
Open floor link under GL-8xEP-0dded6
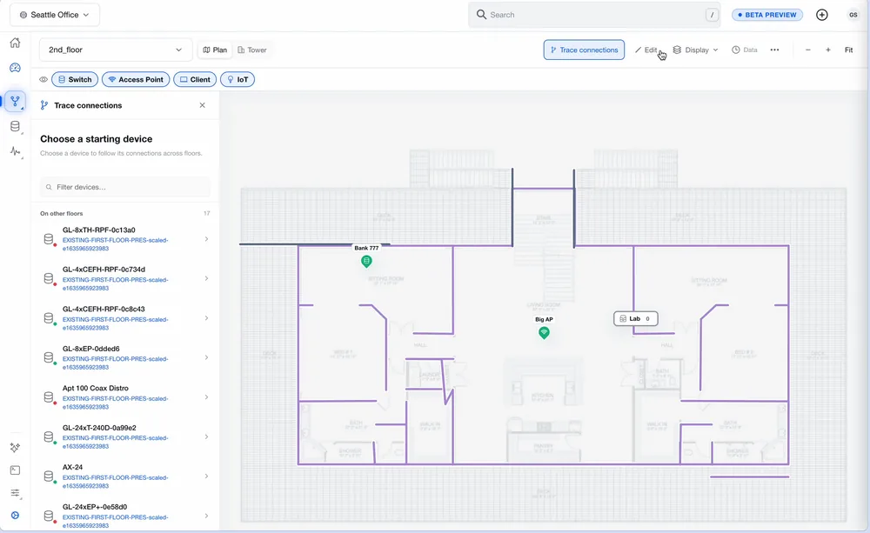pos(116,363)
